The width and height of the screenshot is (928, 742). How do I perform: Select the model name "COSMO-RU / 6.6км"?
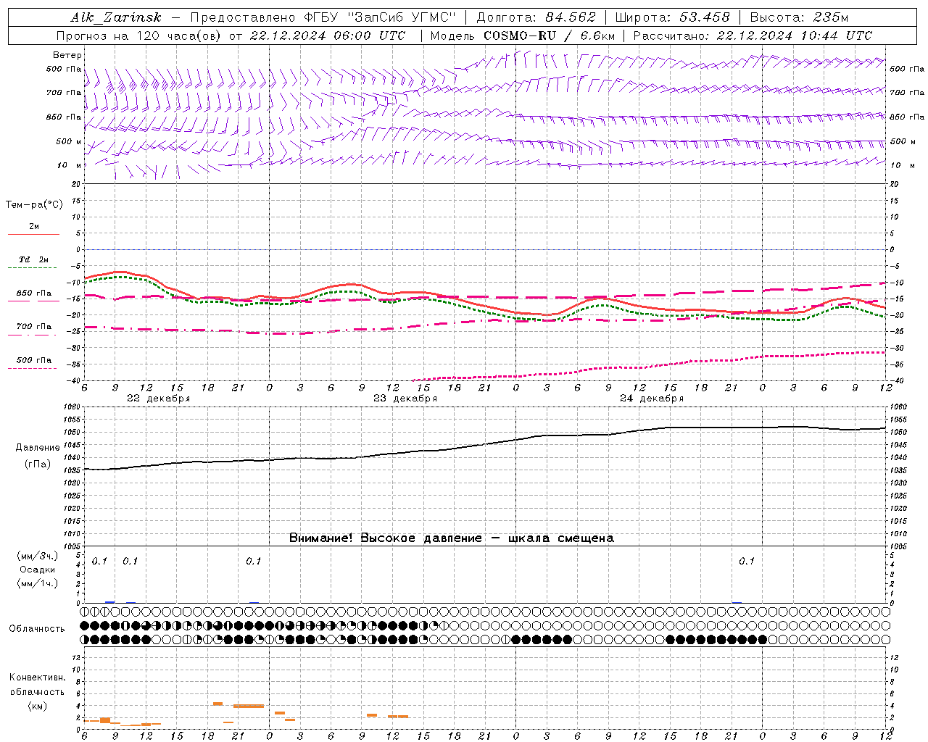click(x=549, y=36)
